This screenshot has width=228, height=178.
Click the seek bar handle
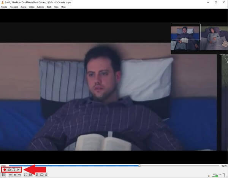139,165
